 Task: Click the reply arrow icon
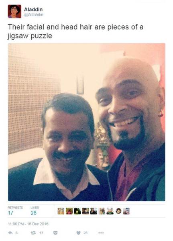click(x=10, y=233)
